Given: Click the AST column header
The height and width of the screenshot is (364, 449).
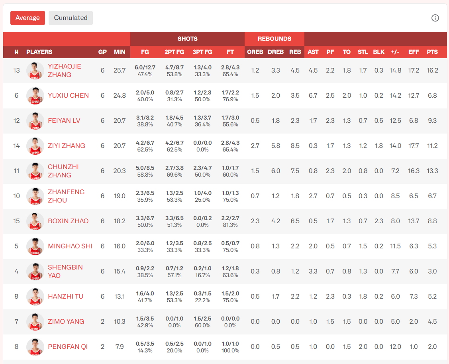Looking at the screenshot, I should [x=313, y=52].
